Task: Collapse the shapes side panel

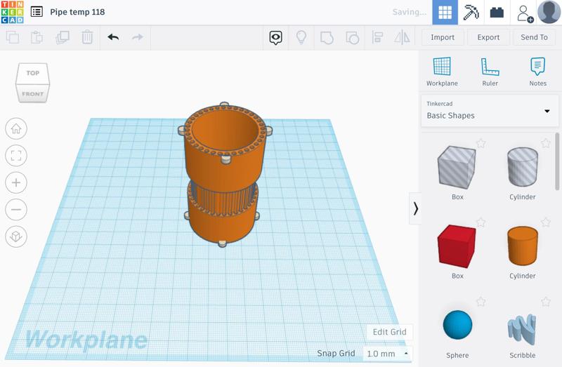Action: (x=415, y=208)
